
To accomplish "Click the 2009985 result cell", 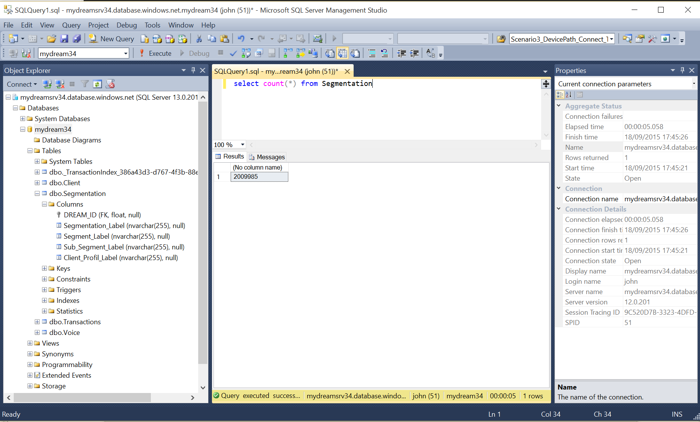I will pyautogui.click(x=259, y=176).
